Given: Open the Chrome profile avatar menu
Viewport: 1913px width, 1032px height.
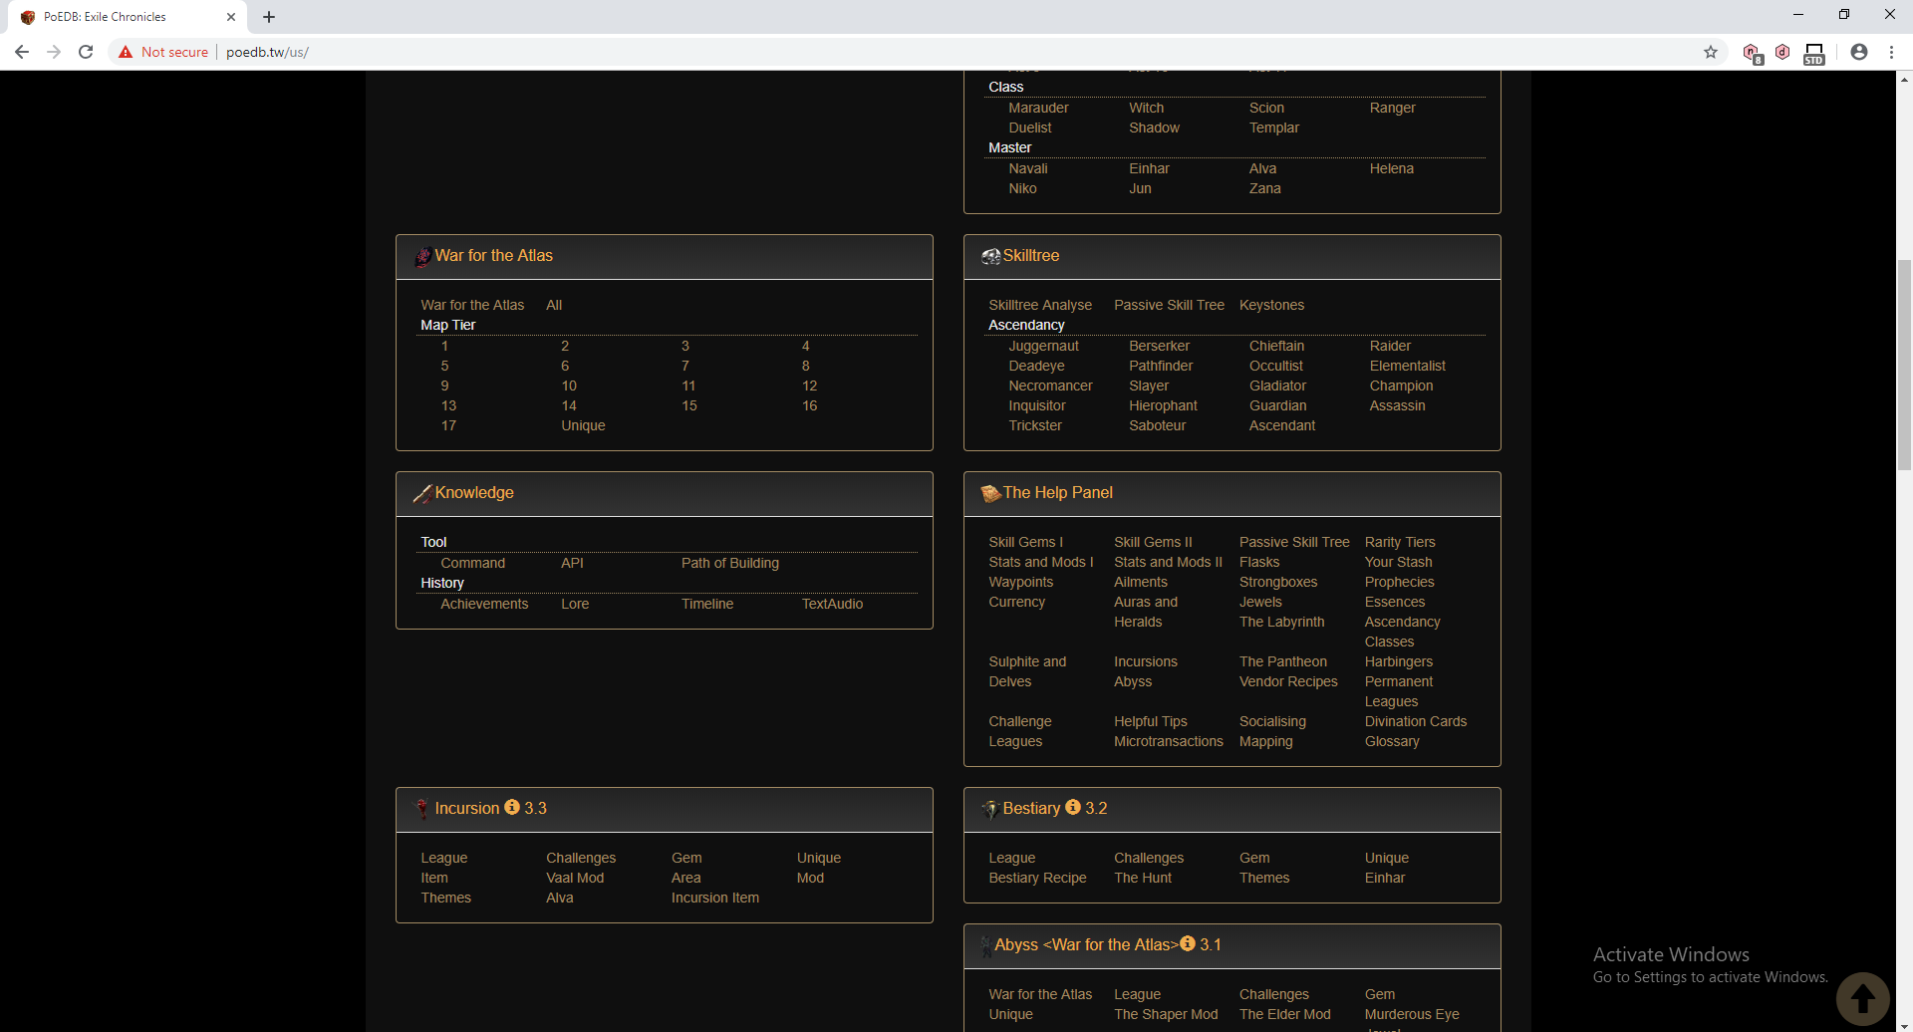Looking at the screenshot, I should point(1859,52).
